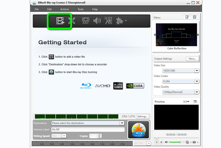
Task: Expand the display mode dropdown arrow
Action: (191, 142)
